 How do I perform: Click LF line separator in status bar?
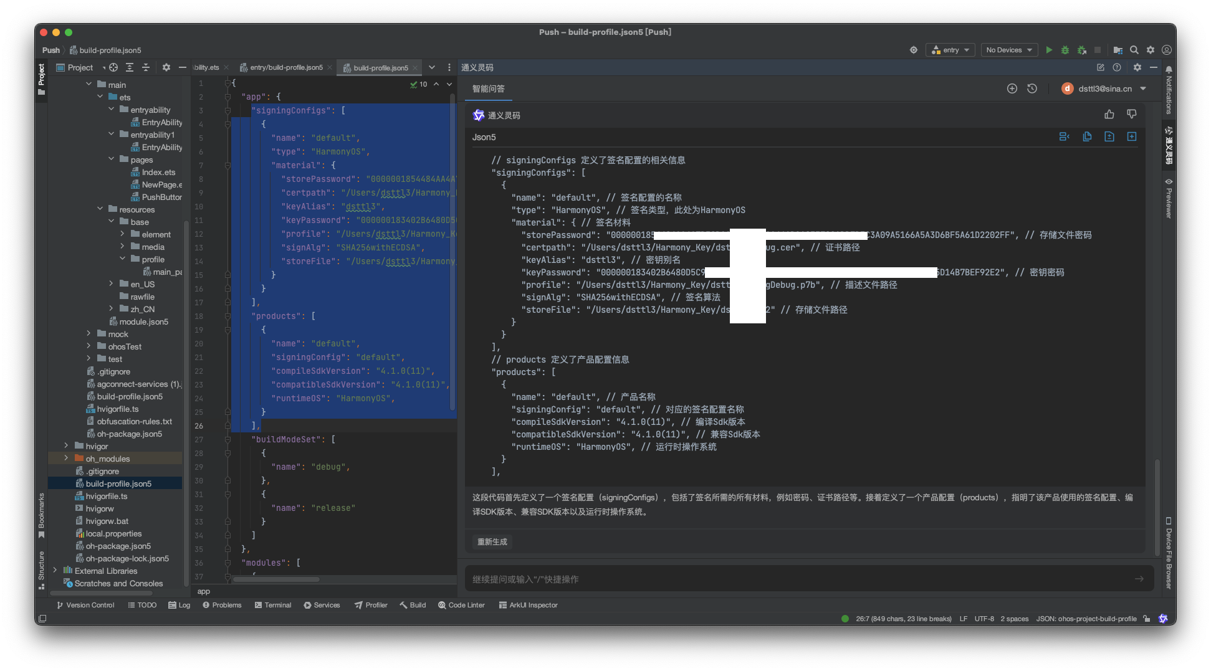(x=964, y=619)
